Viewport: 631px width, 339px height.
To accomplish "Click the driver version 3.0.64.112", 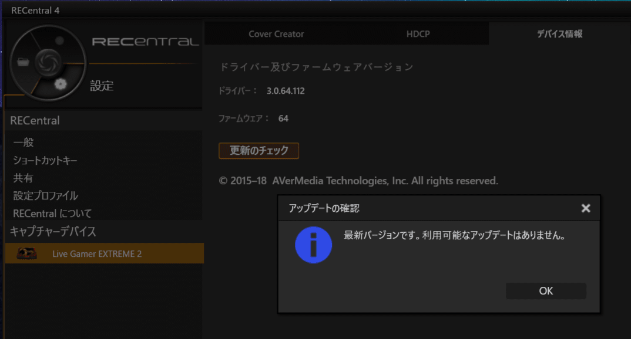I will [x=286, y=91].
